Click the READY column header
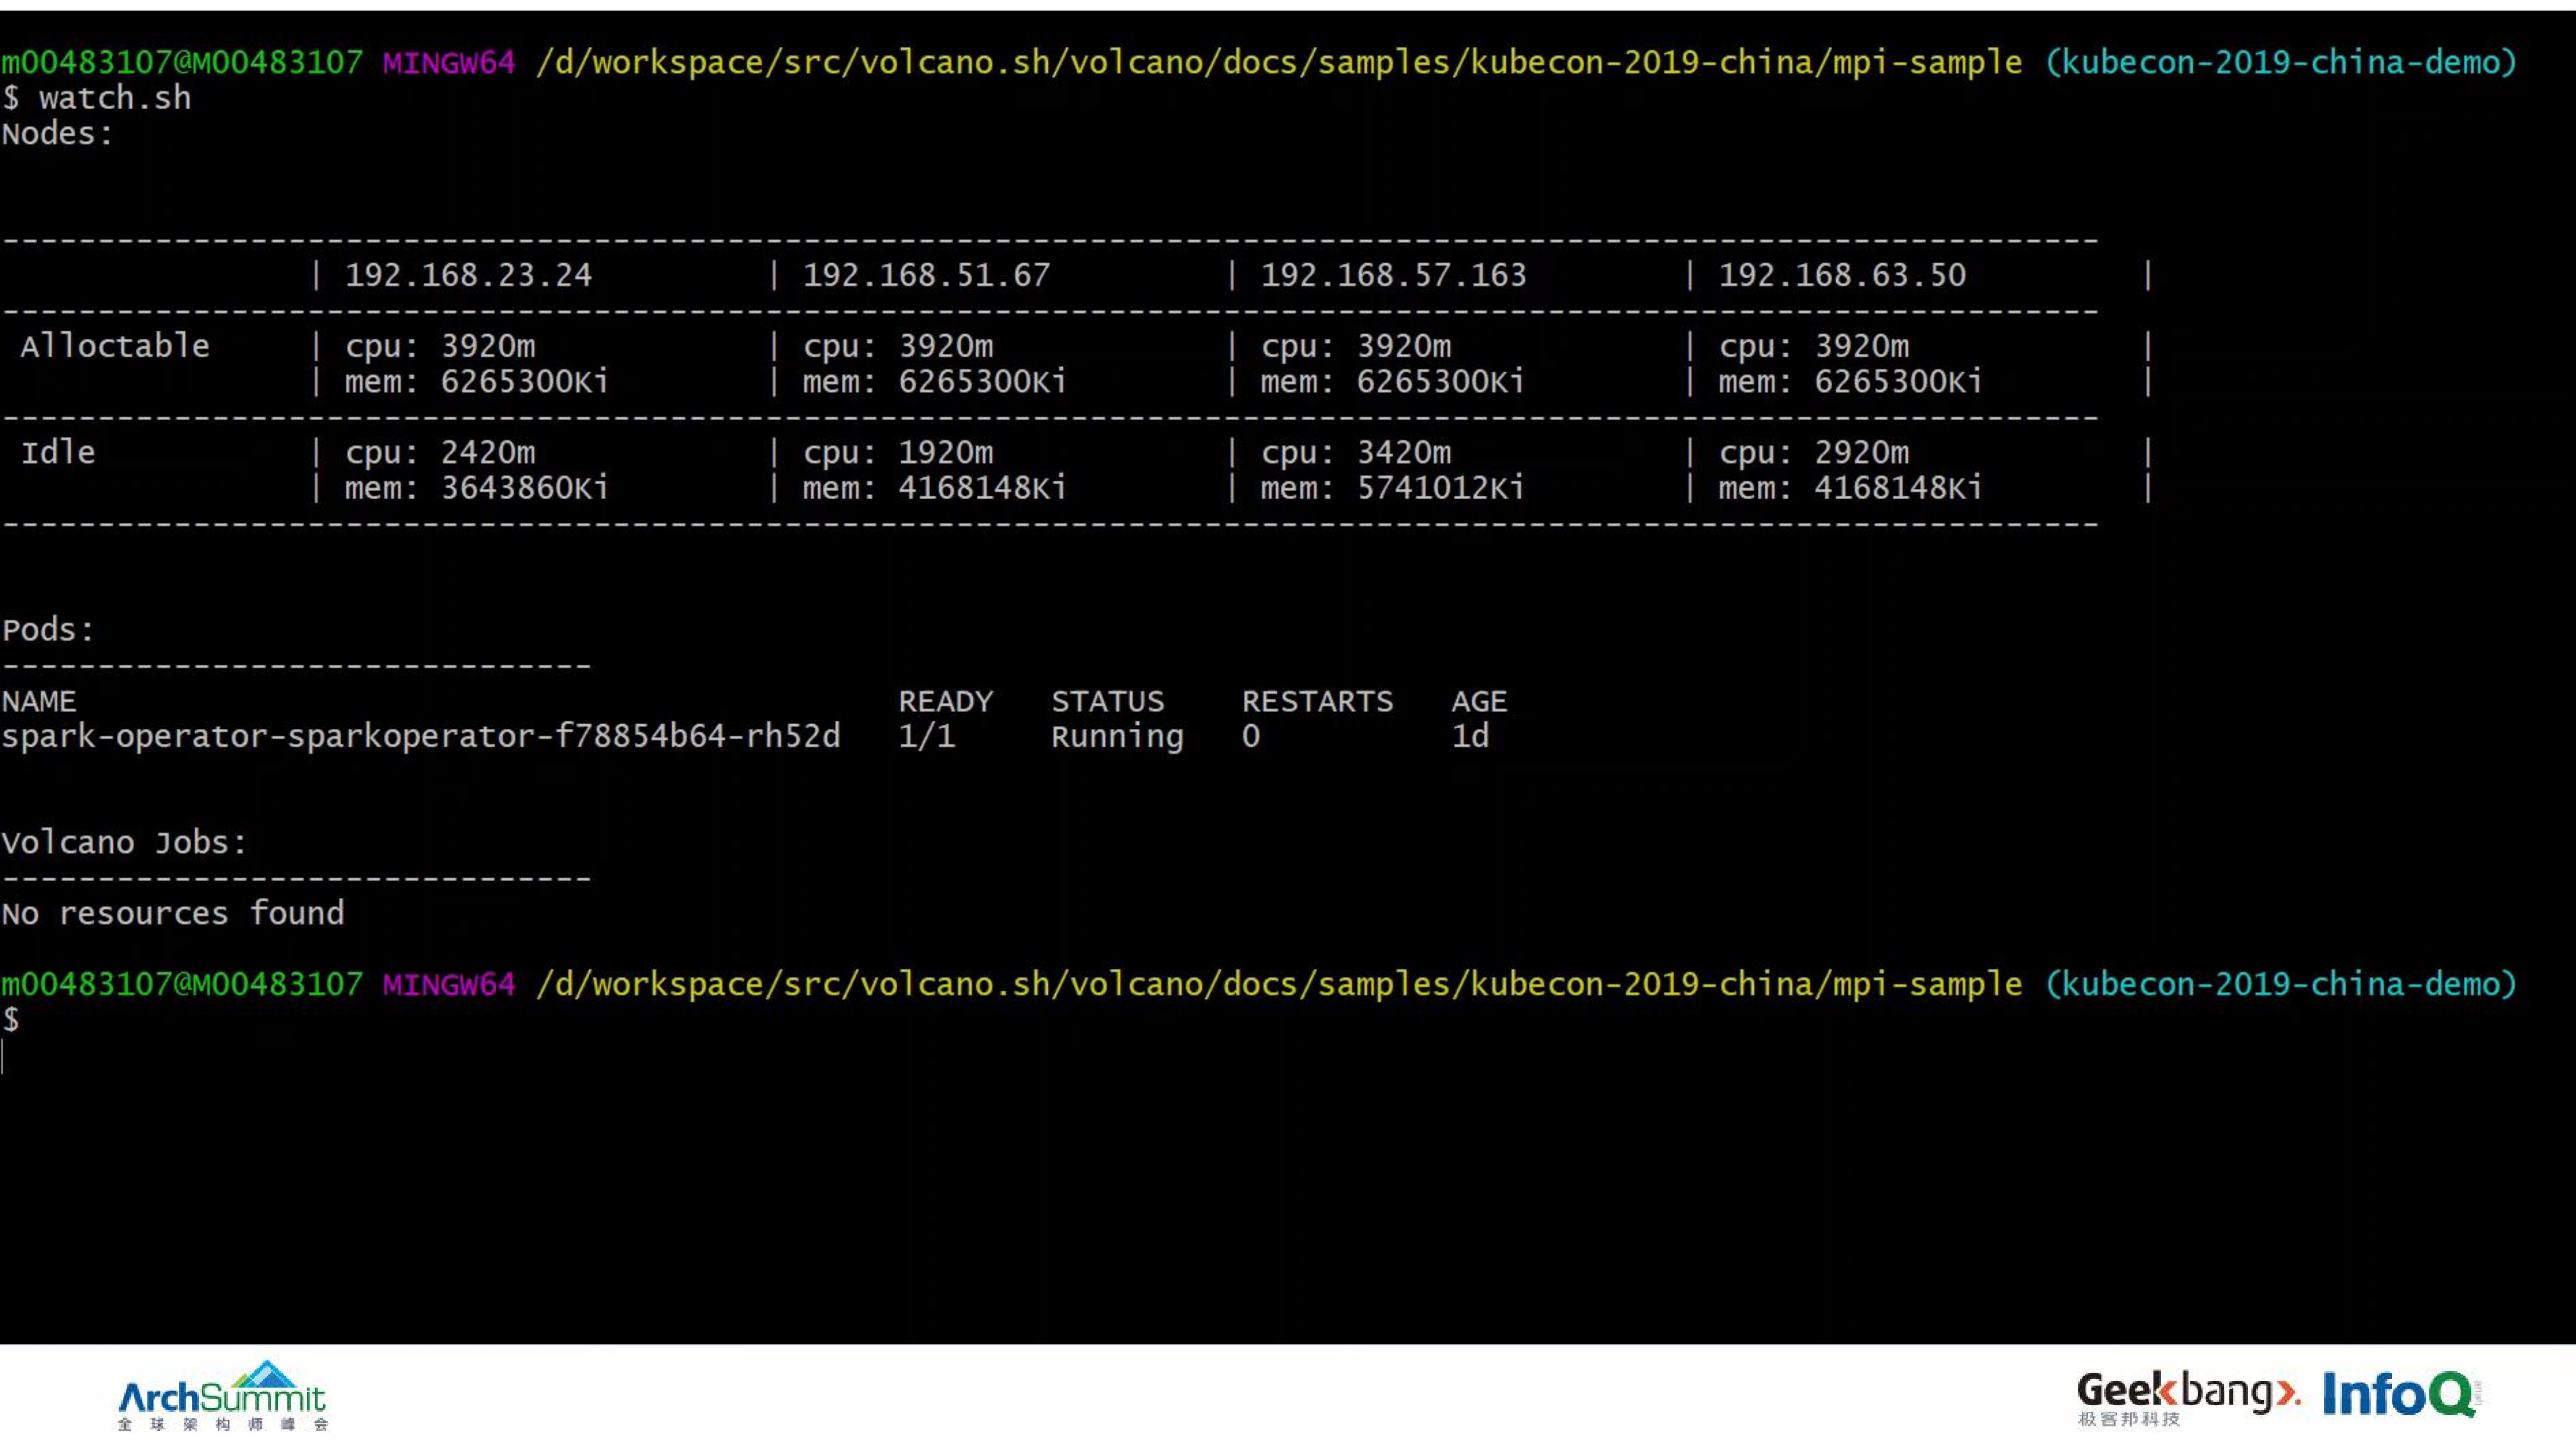The height and width of the screenshot is (1449, 2576). coord(944,700)
